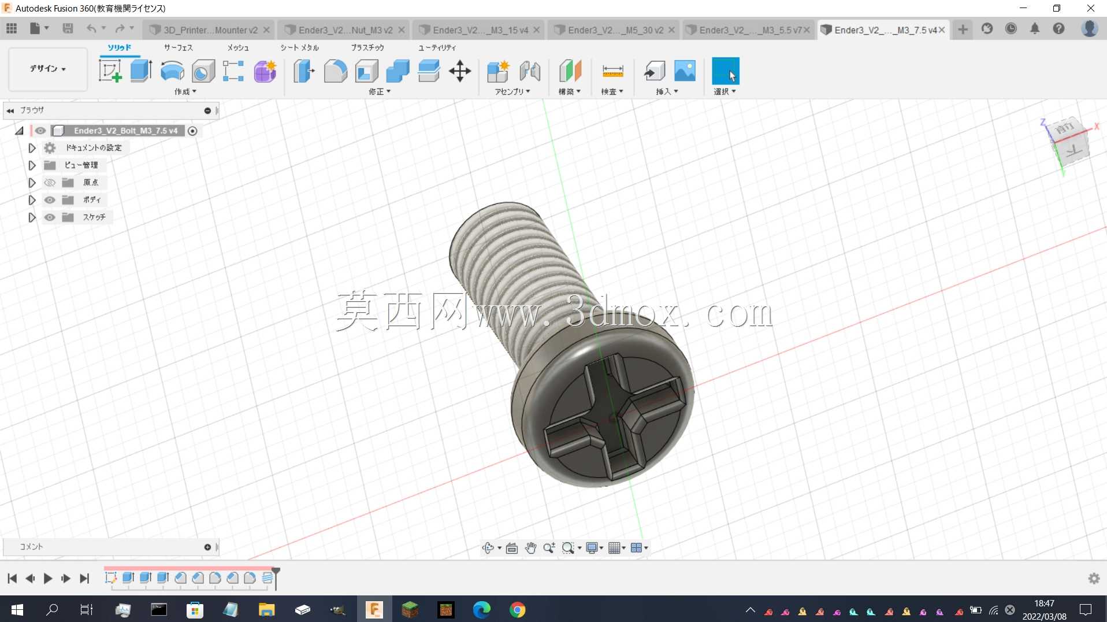
Task: Open the 構築 dropdown menu
Action: pyautogui.click(x=569, y=91)
